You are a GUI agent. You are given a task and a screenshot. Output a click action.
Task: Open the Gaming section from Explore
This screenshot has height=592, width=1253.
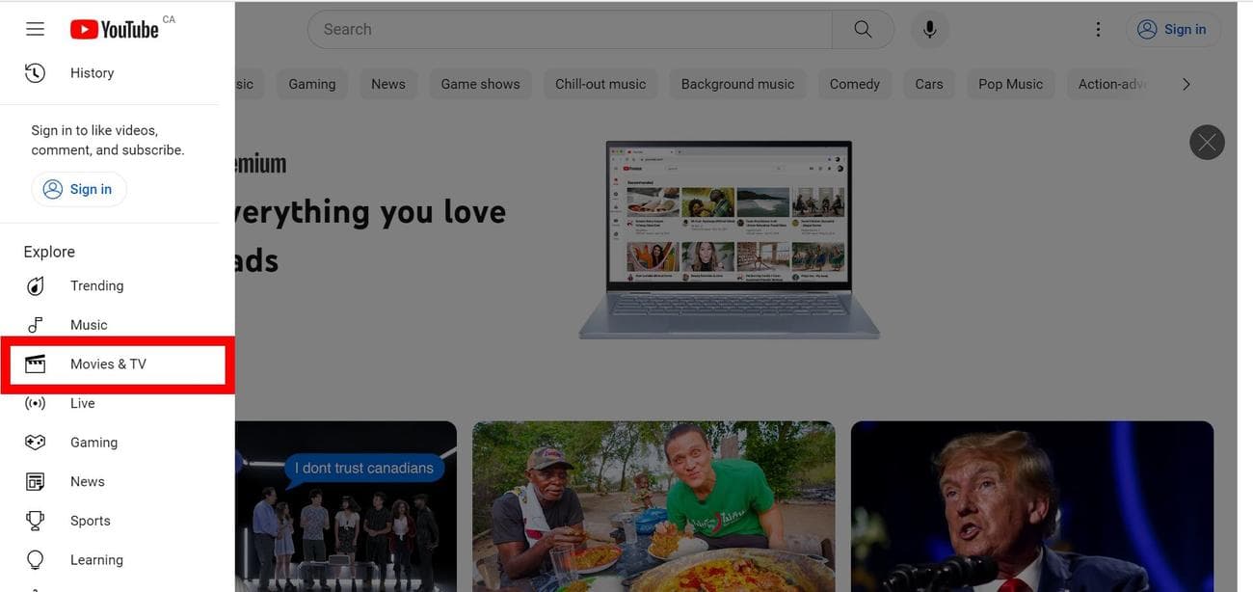coord(93,442)
